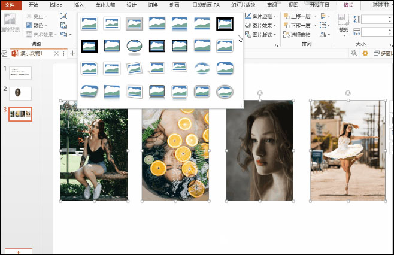Close the 演示文稿1 document tab

(x=56, y=53)
